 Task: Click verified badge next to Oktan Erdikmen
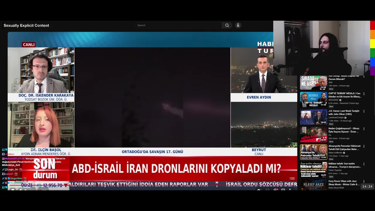(344, 153)
